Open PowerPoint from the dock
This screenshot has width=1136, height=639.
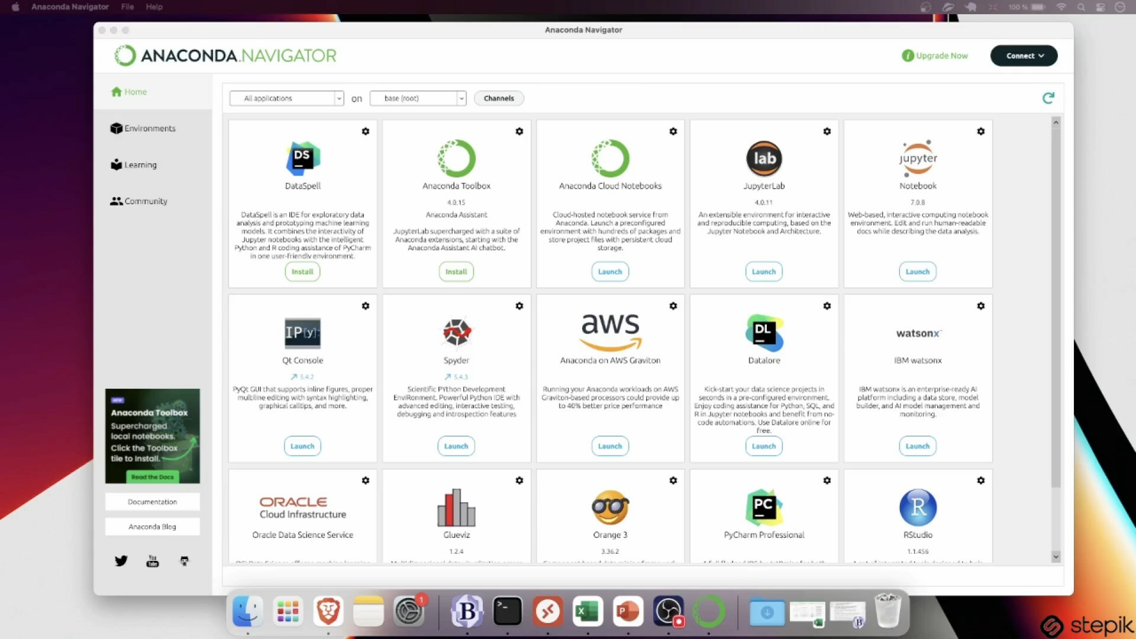(628, 611)
